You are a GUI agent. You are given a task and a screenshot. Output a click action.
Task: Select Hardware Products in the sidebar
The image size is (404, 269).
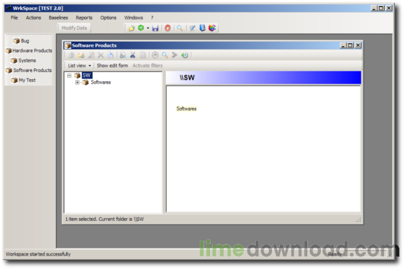(29, 50)
